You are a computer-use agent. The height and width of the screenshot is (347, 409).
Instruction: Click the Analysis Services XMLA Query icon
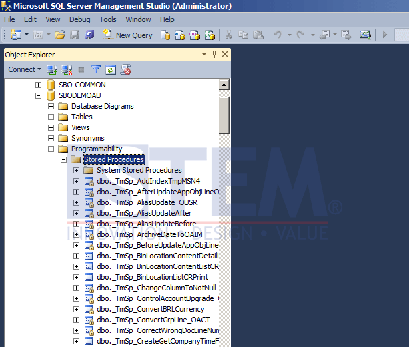[x=210, y=35]
